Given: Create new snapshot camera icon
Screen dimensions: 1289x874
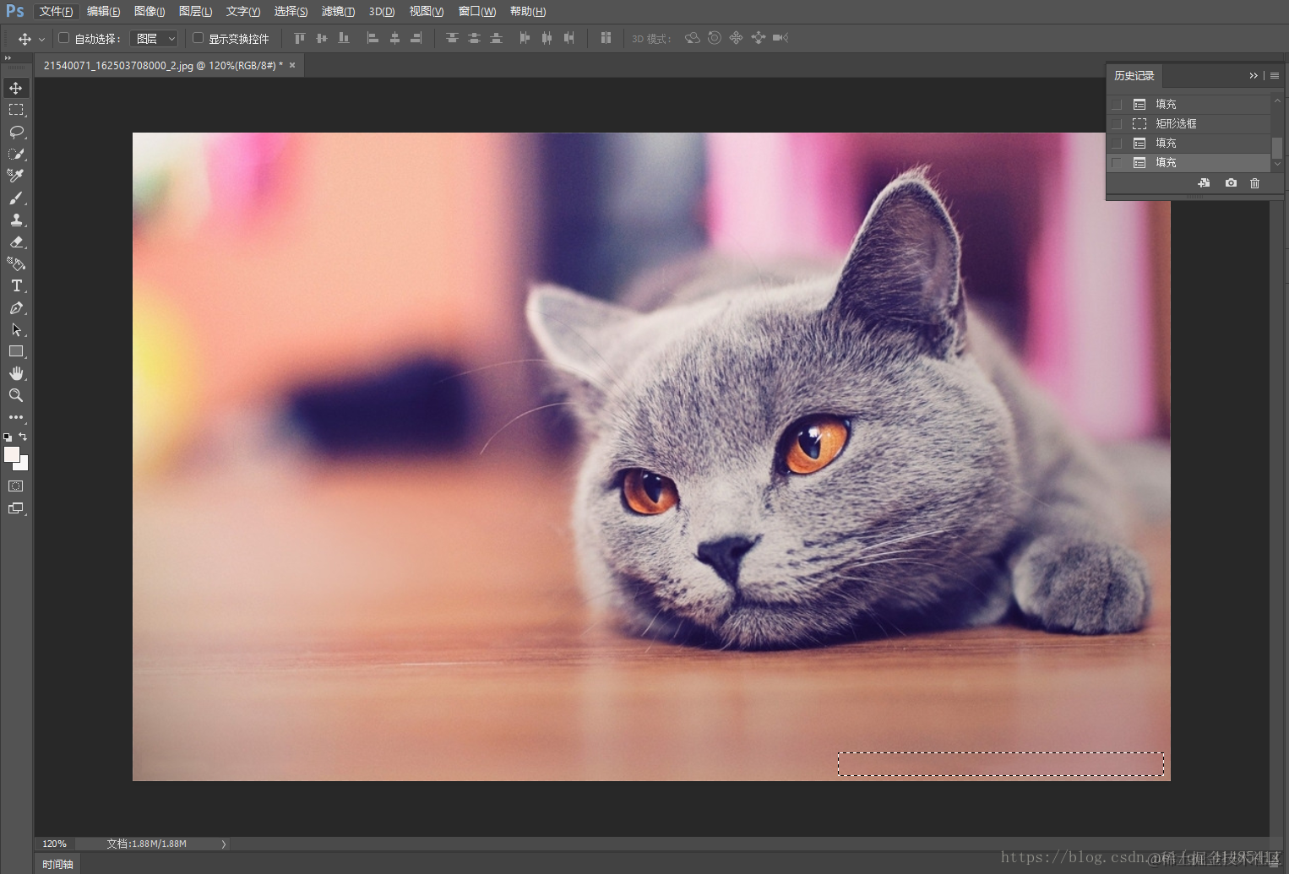Looking at the screenshot, I should click(x=1231, y=183).
